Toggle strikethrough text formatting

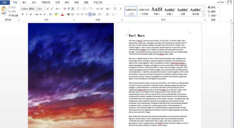[x=37, y=14]
